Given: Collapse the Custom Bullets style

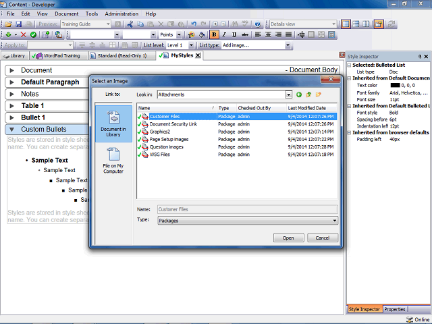Looking at the screenshot, I should click(x=12, y=129).
